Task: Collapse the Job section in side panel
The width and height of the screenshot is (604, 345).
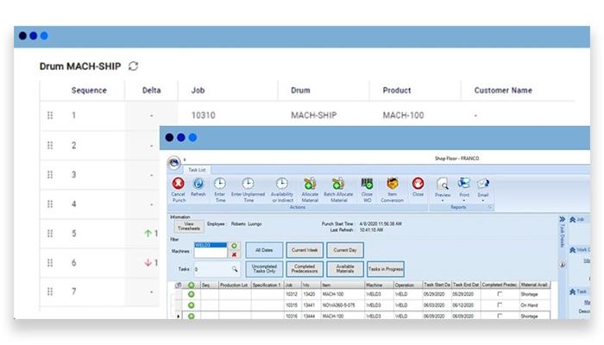Action: tap(573, 219)
